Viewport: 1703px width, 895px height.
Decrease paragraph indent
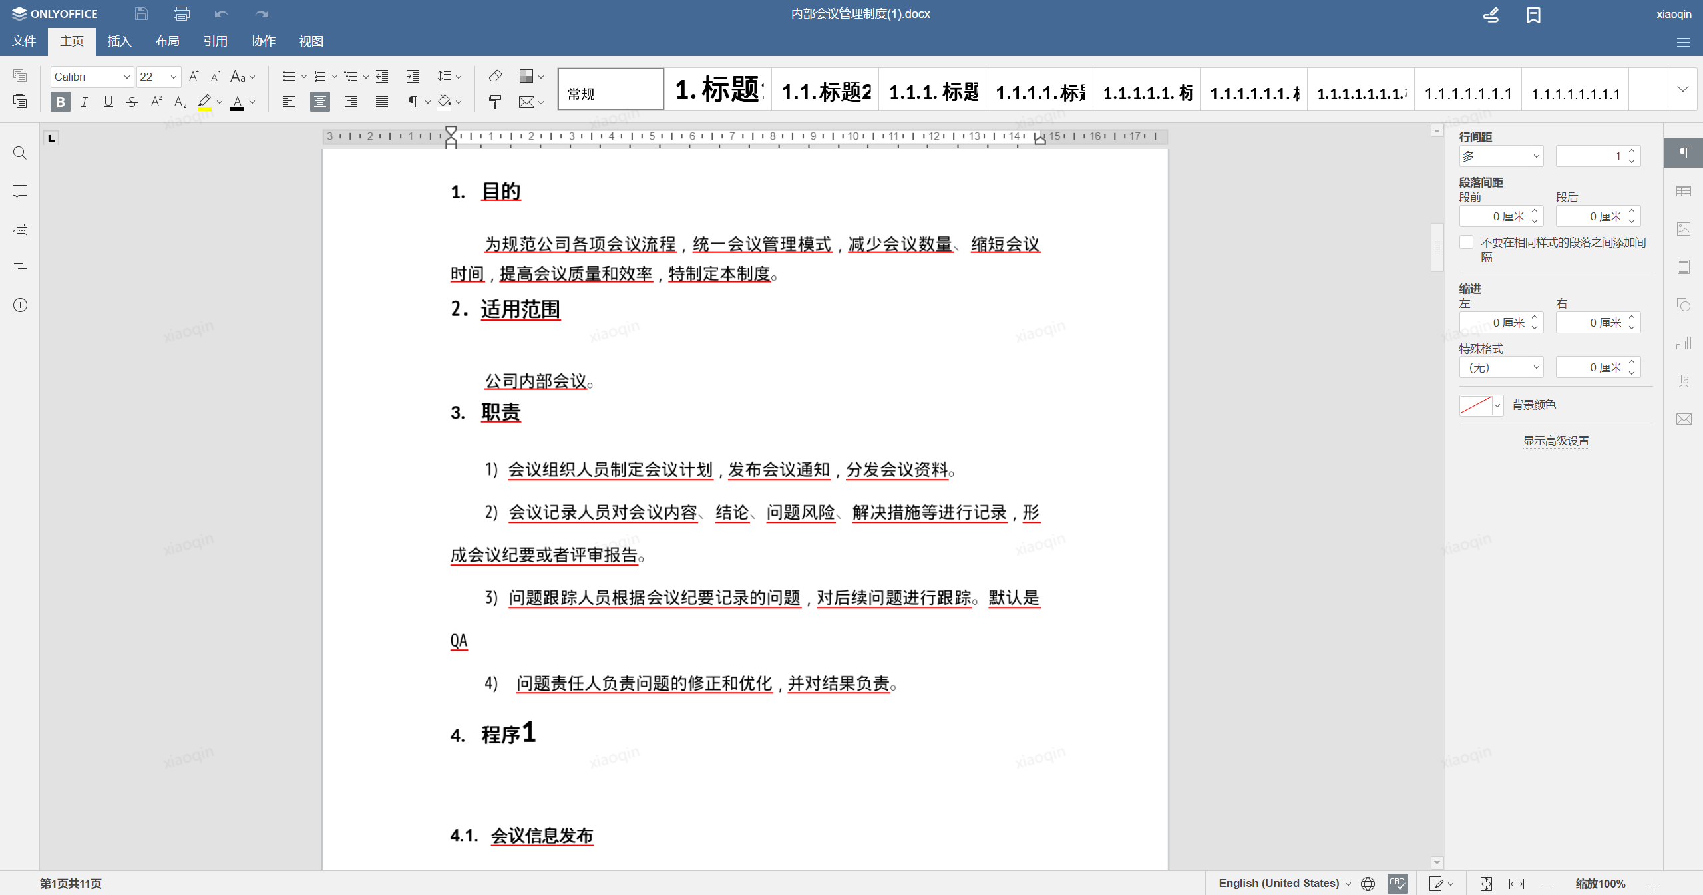click(x=382, y=77)
